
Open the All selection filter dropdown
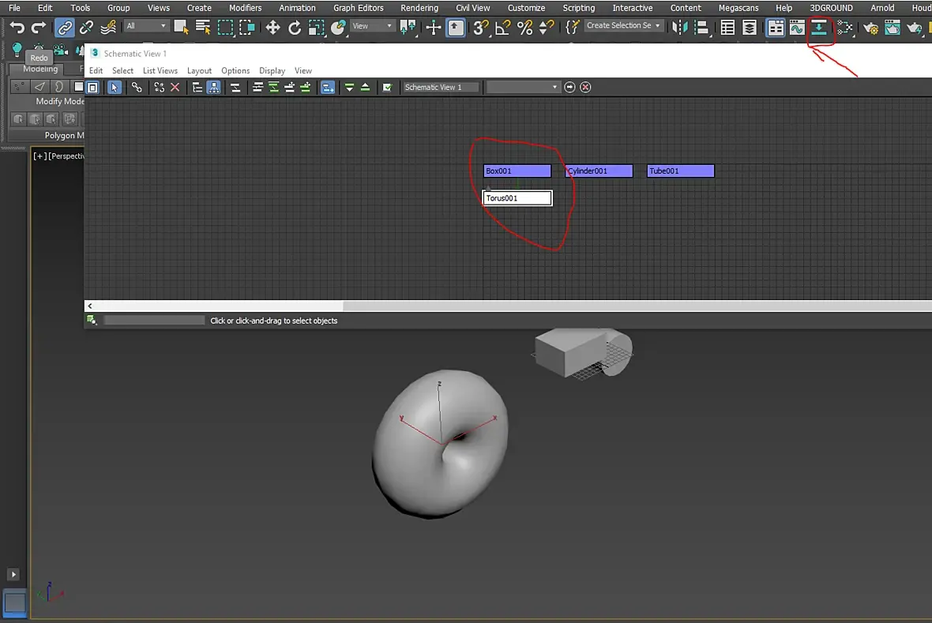pos(145,26)
